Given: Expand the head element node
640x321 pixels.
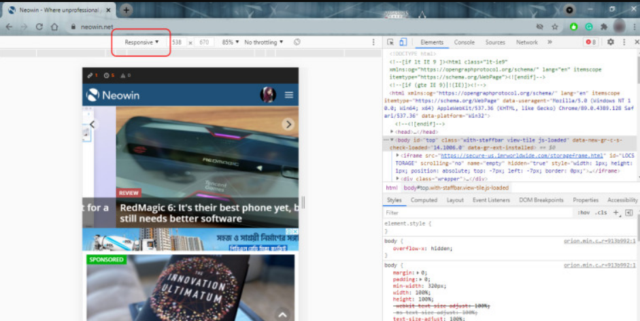Looking at the screenshot, I should pos(392,131).
